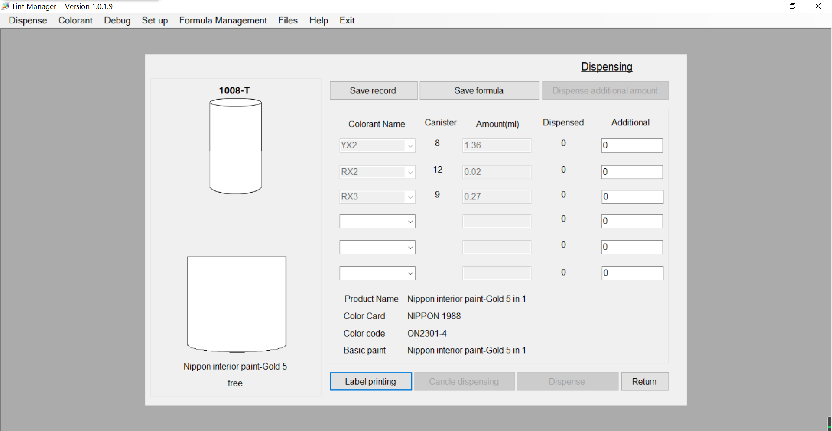Click the 1008-T label
Image resolution: width=832 pixels, height=431 pixels.
pyautogui.click(x=234, y=90)
